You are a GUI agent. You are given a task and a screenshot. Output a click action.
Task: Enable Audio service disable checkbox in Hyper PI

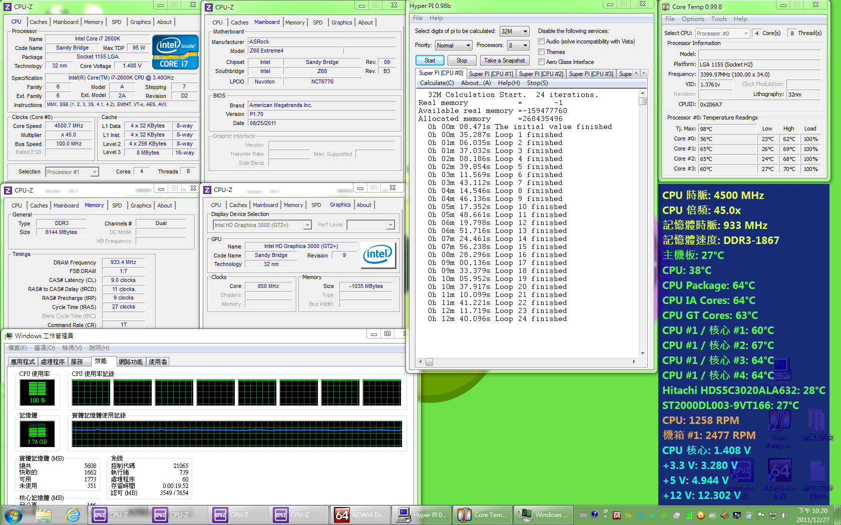[541, 41]
